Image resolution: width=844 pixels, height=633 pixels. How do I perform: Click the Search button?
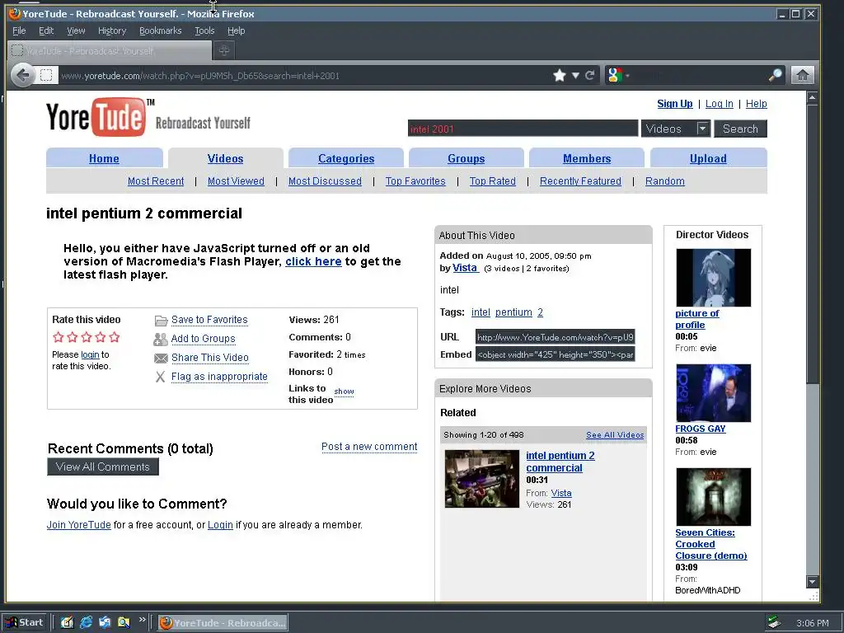740,129
